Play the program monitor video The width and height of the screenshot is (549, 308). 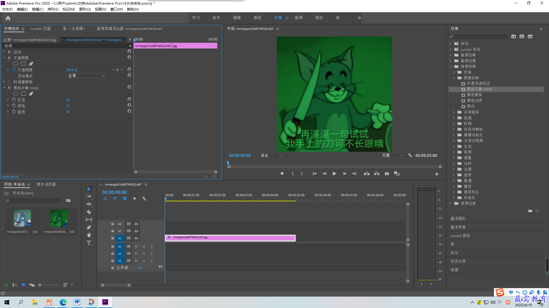[x=334, y=174]
